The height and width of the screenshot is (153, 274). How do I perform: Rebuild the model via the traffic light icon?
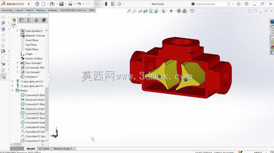(x=106, y=4)
